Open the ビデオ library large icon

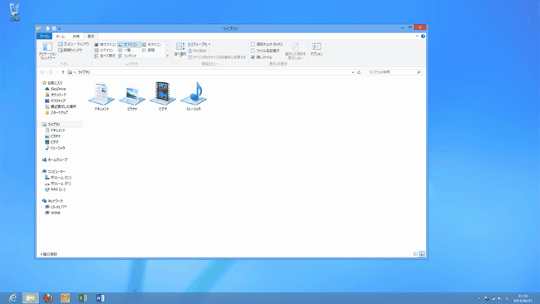[163, 96]
